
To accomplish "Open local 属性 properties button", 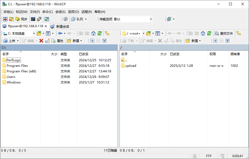I will click(57, 41).
